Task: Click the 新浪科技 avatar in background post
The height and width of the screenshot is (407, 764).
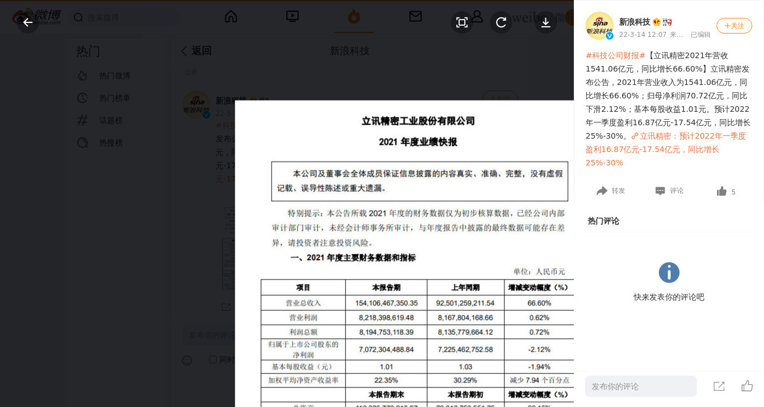Action: click(196, 105)
